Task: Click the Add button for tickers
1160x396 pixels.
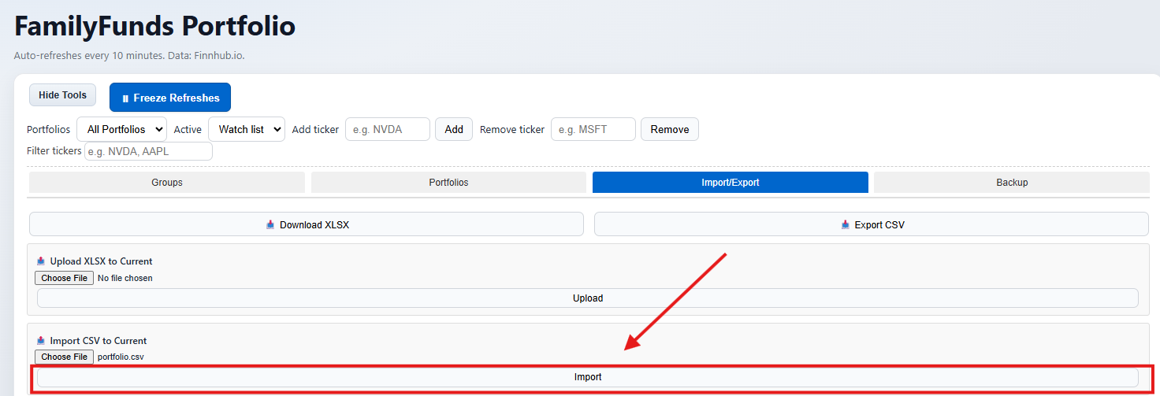Action: pos(454,129)
